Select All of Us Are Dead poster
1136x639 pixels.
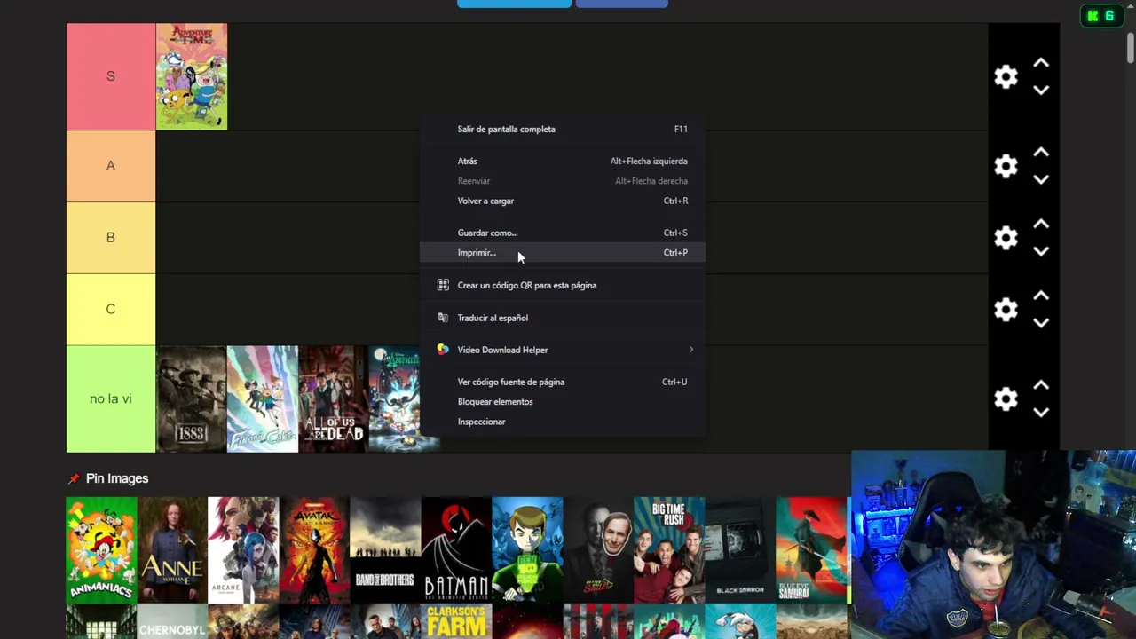coord(334,399)
